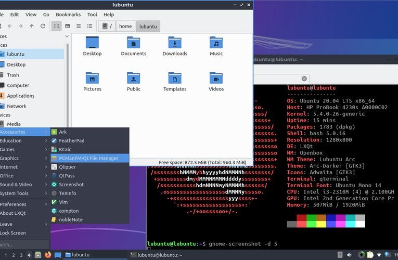Launch Qlipper from Accessories
The width and height of the screenshot is (398, 260).
[89, 167]
